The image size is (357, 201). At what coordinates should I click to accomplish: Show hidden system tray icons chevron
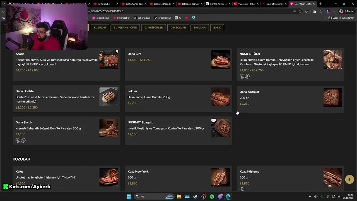click(310, 197)
